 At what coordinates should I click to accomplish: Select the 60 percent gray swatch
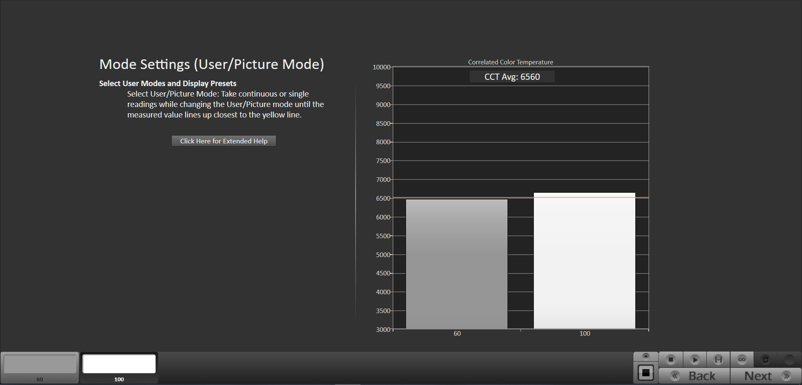pos(40,367)
